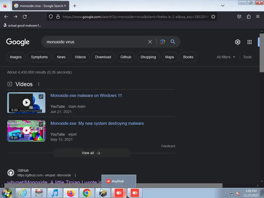Play the Monoxide.exe Windows 11 video thumbnail
This screenshot has width=264, height=198.
(x=26, y=103)
